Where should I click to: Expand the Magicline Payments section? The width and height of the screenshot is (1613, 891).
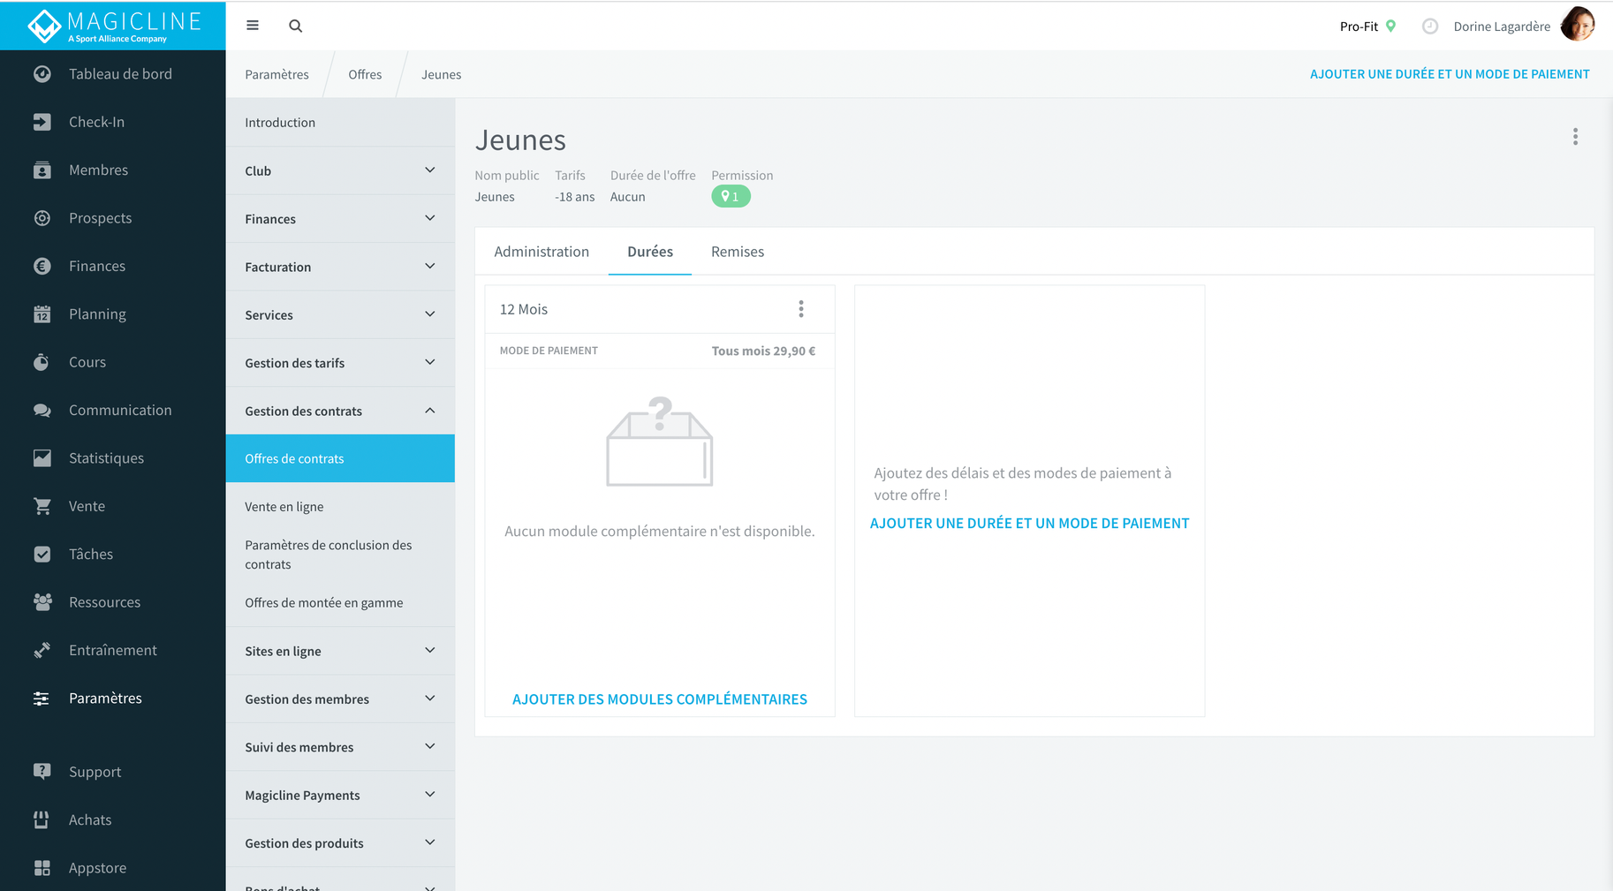[340, 795]
